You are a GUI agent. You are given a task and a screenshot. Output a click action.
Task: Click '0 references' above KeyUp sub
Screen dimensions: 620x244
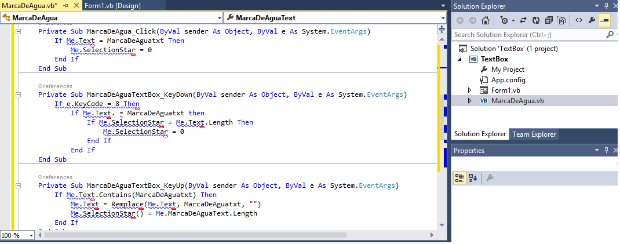[56, 177]
